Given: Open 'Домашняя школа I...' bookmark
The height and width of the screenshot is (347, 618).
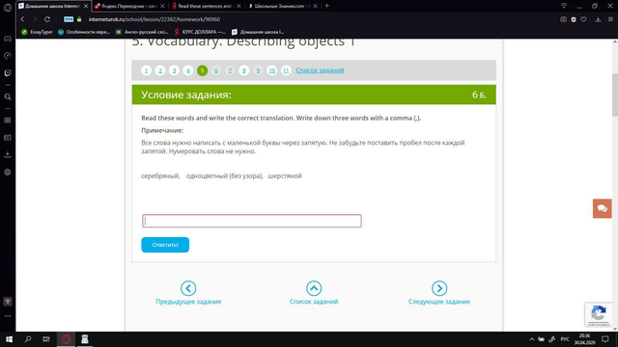Looking at the screenshot, I should [x=258, y=32].
